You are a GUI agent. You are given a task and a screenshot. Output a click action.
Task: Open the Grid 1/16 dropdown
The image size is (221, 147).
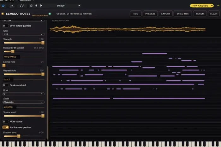(x=23, y=34)
